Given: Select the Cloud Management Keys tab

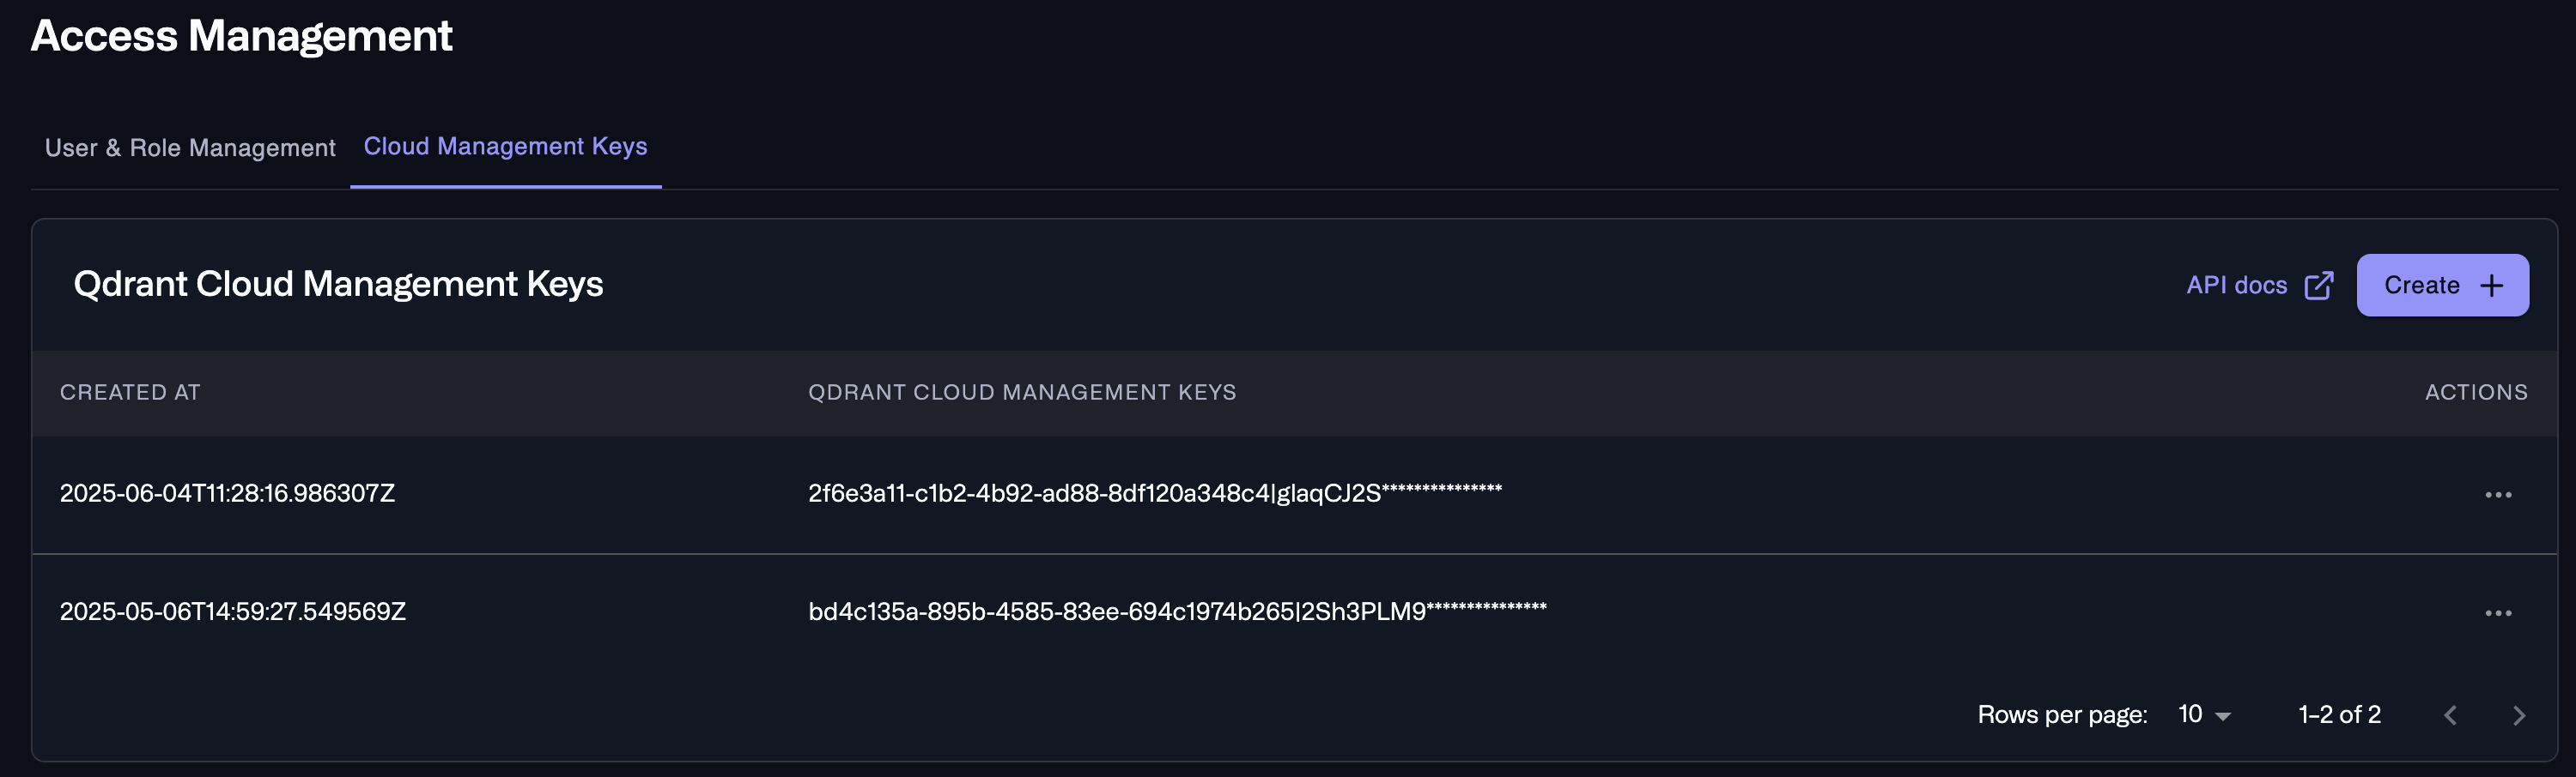Looking at the screenshot, I should click(x=505, y=146).
